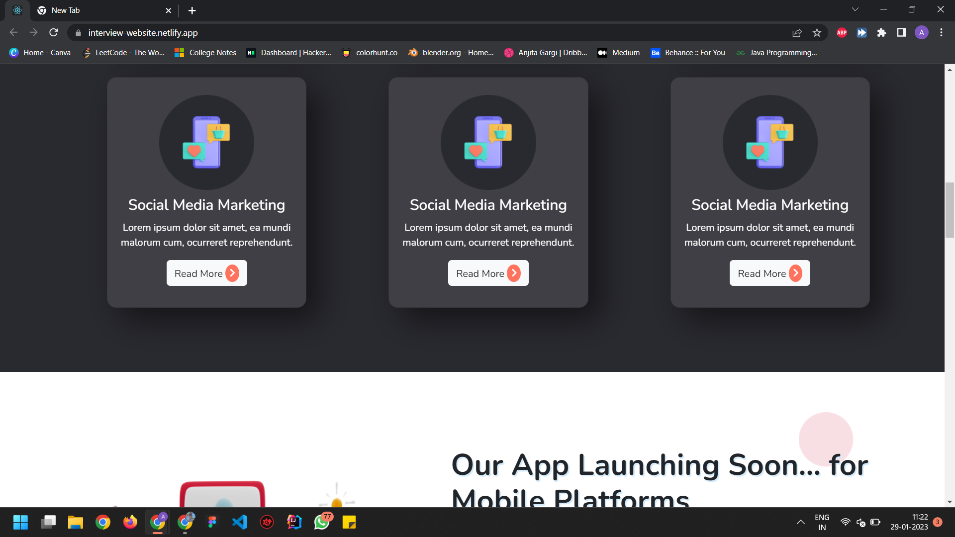Click the share page icon
The image size is (955, 537).
(x=797, y=33)
